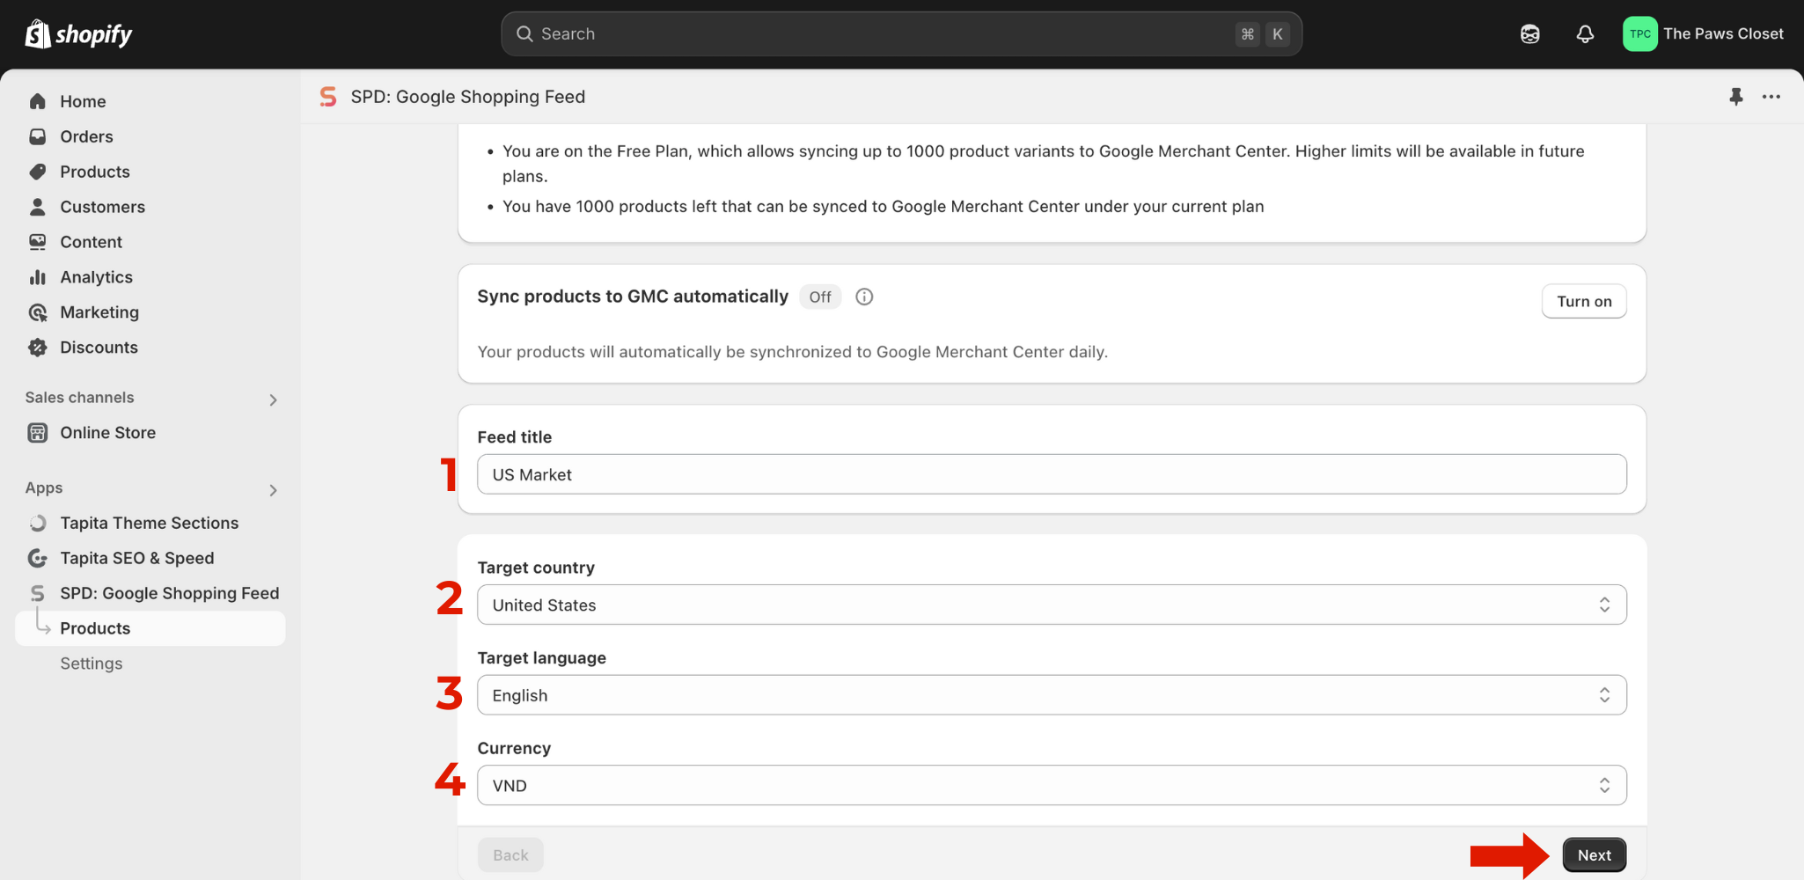1804x880 pixels.
Task: Click the Free Plan limit notice text
Action: [1044, 164]
